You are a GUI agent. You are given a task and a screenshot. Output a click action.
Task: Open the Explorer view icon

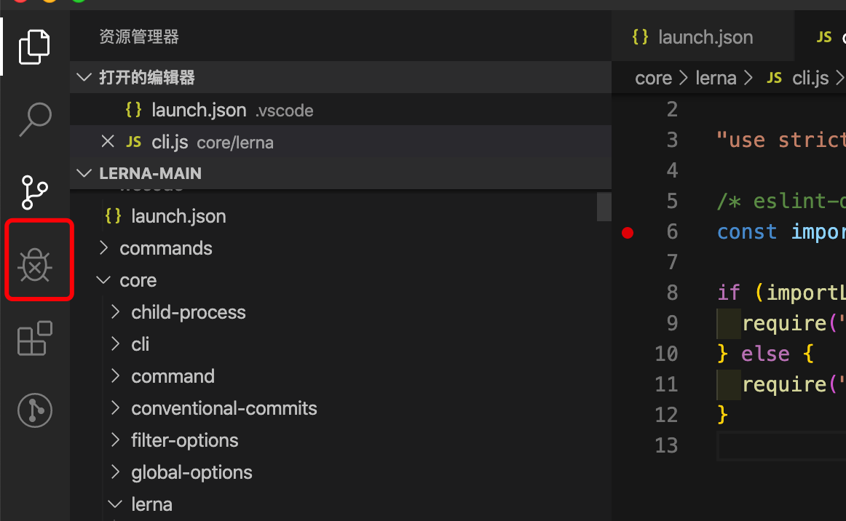tap(34, 47)
